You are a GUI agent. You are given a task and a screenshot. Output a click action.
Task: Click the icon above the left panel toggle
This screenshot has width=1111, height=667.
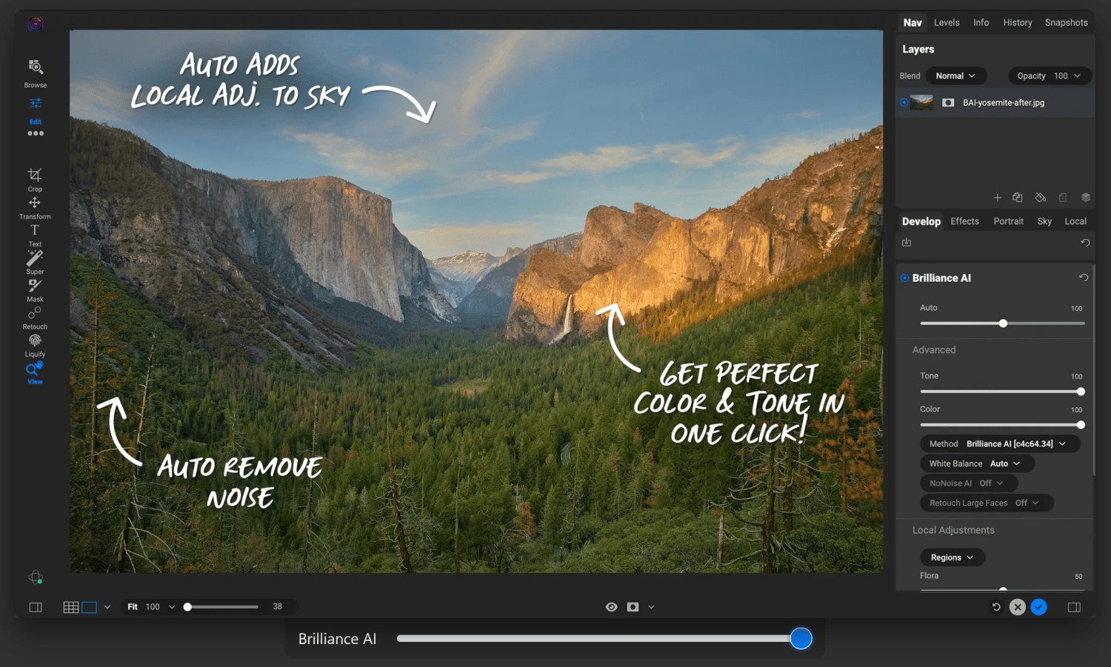pos(36,577)
